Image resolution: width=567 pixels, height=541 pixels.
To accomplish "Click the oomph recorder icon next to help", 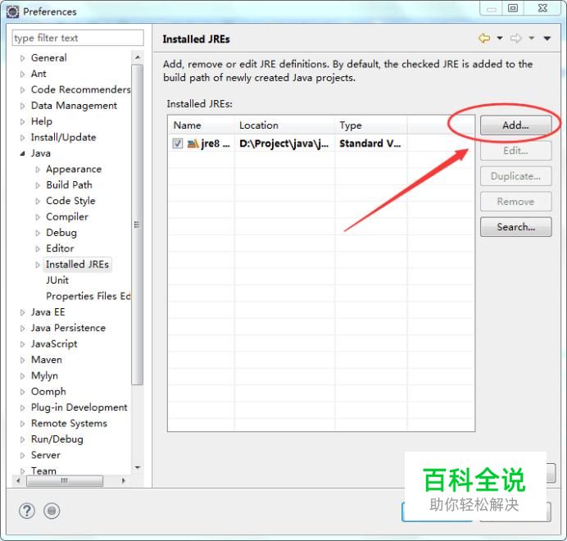I will (52, 511).
